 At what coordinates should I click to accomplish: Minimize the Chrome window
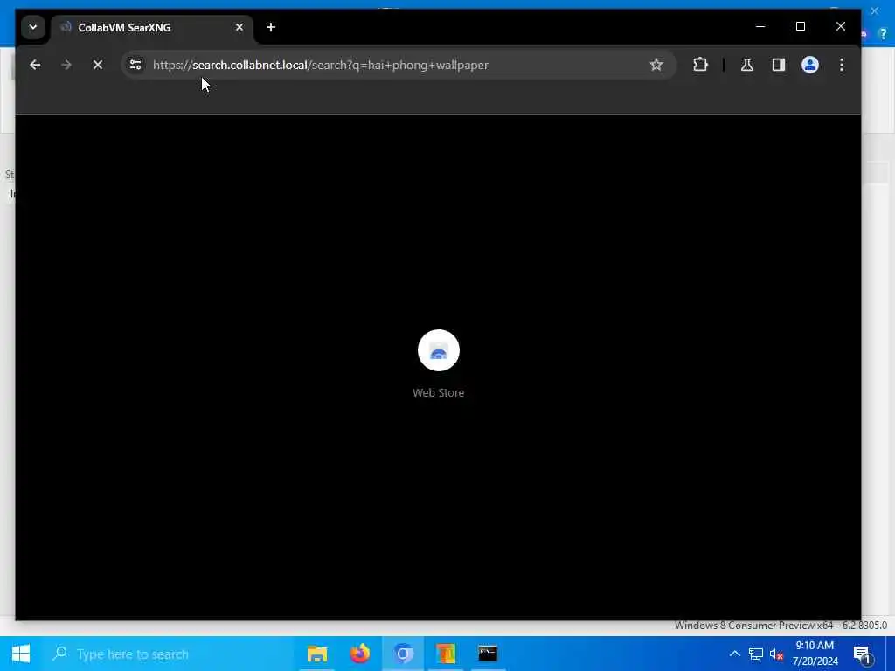(x=760, y=26)
